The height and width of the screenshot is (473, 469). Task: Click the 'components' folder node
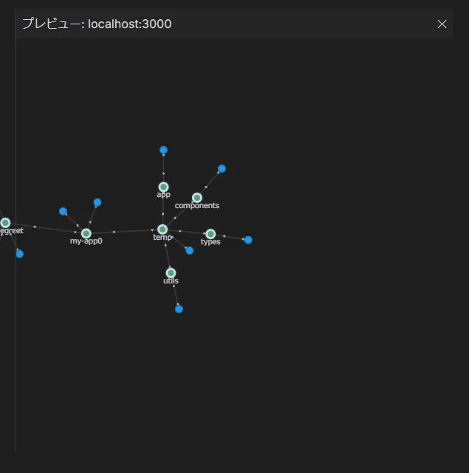[x=197, y=198]
